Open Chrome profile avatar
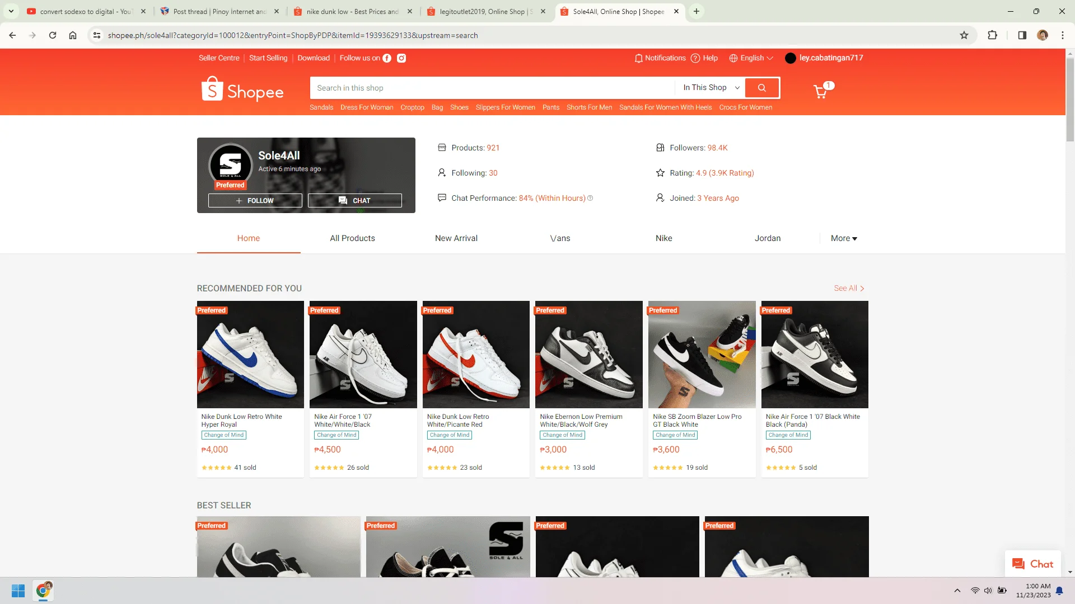Image resolution: width=1075 pixels, height=604 pixels. point(1043,35)
